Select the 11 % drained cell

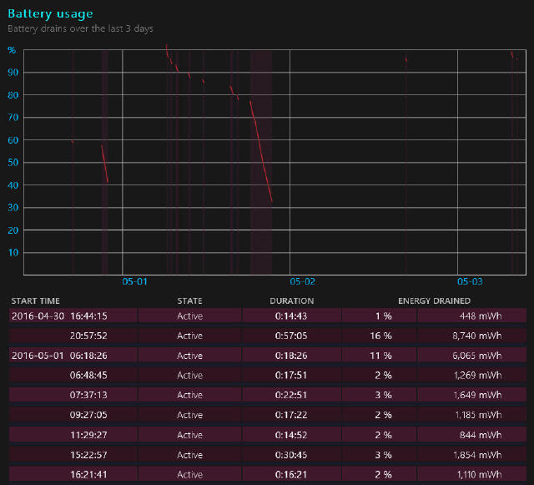(381, 356)
